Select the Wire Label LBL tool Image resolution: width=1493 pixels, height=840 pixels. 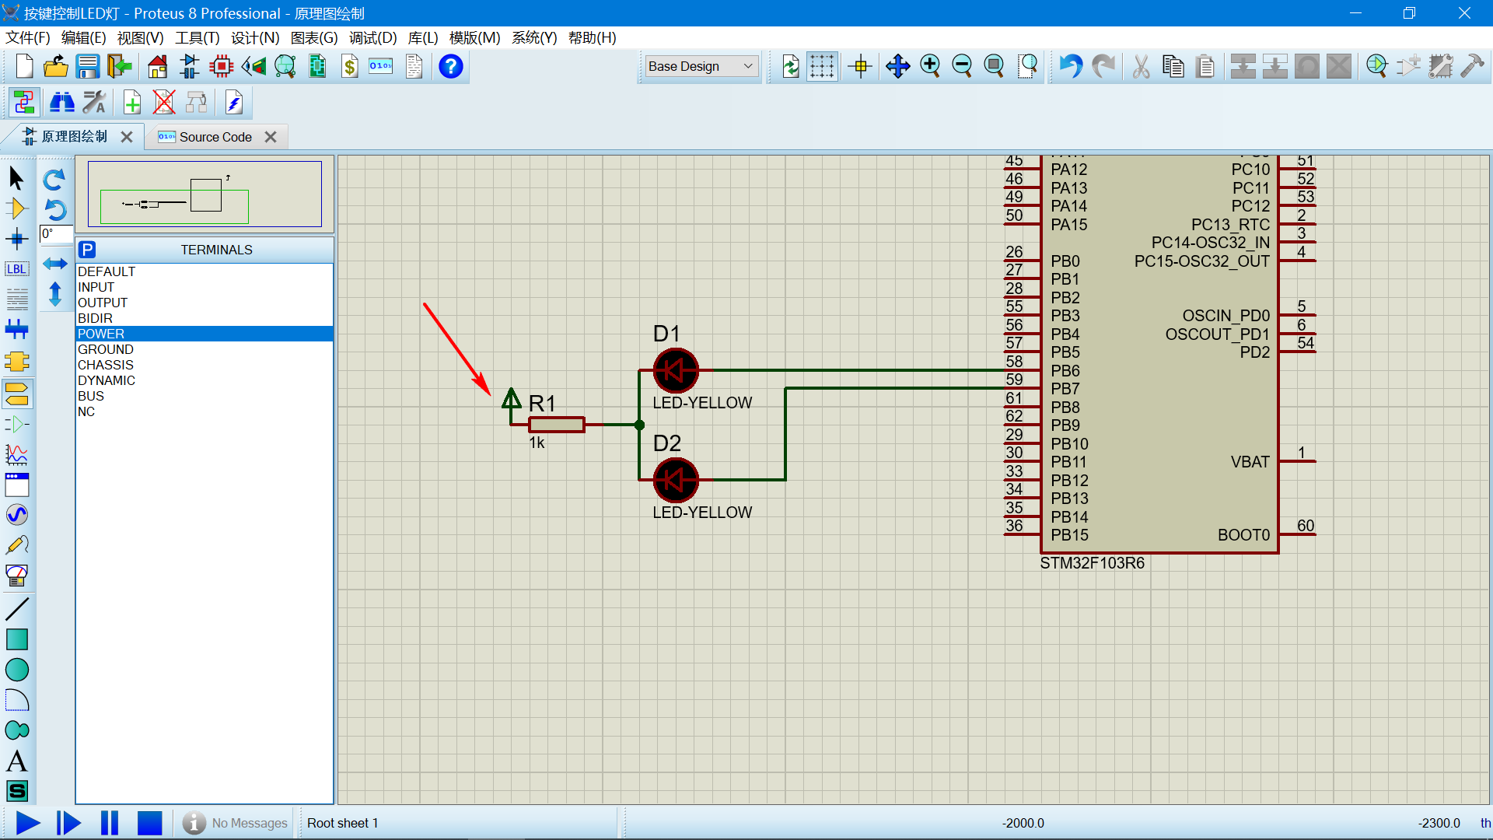pos(16,269)
